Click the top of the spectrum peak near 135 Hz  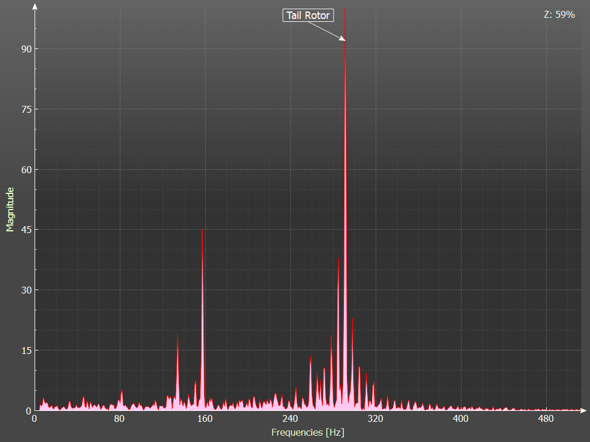tap(177, 334)
